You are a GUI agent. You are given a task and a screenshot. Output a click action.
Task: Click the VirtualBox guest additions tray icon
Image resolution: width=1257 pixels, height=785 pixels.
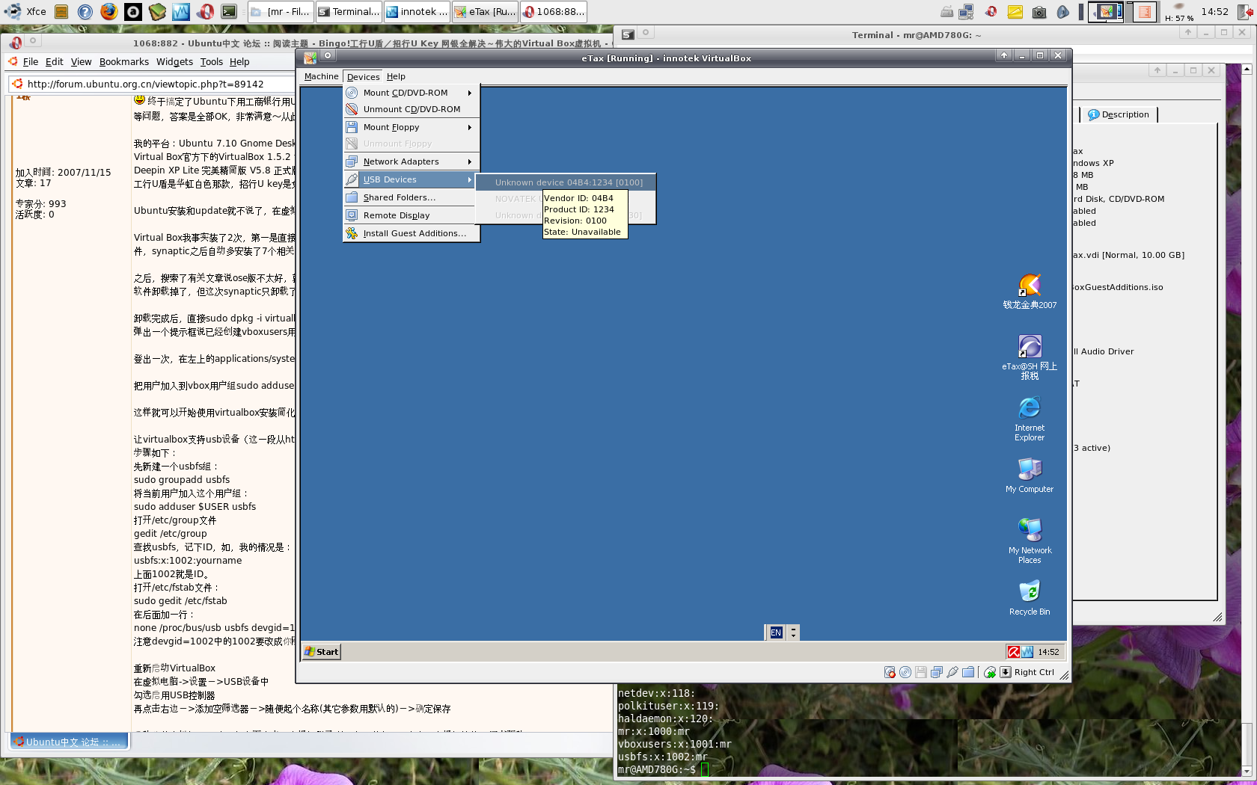pyautogui.click(x=1027, y=652)
